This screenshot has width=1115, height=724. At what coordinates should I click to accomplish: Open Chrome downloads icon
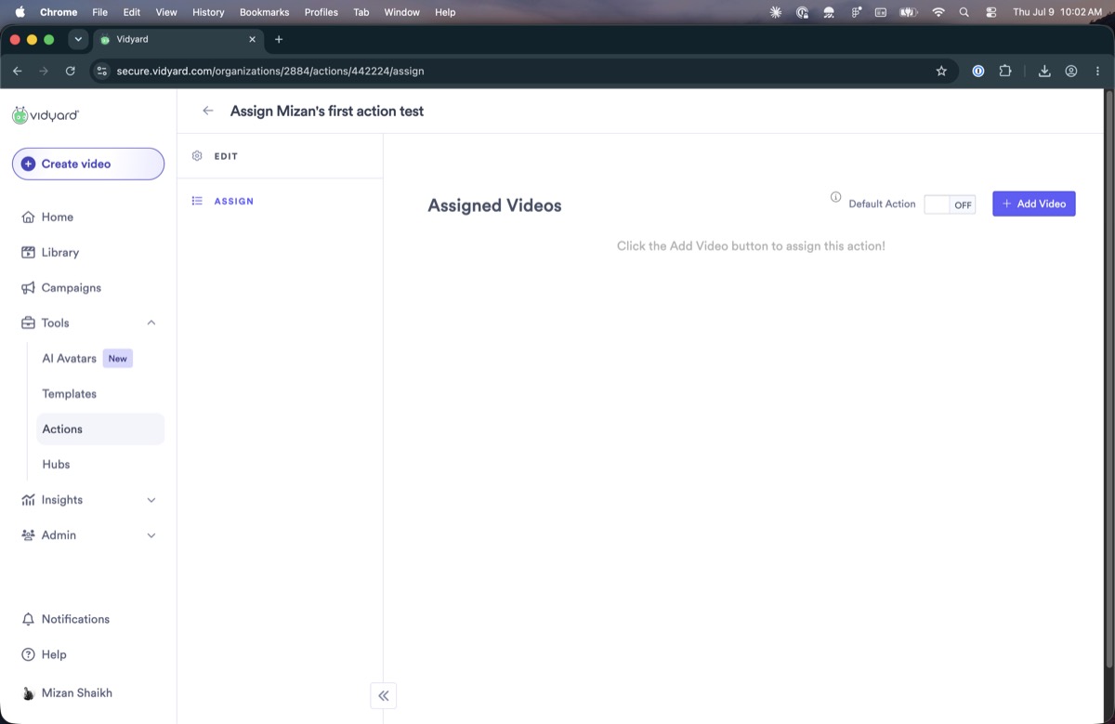[1044, 71]
